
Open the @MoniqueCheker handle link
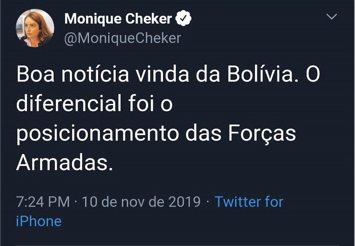(123, 38)
